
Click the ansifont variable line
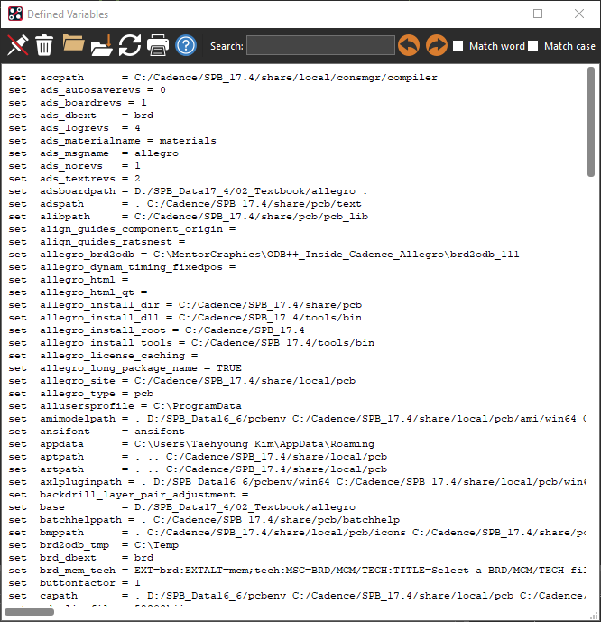pos(97,432)
